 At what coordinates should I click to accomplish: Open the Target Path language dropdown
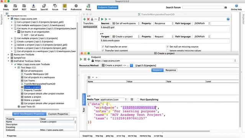pos(202,36)
